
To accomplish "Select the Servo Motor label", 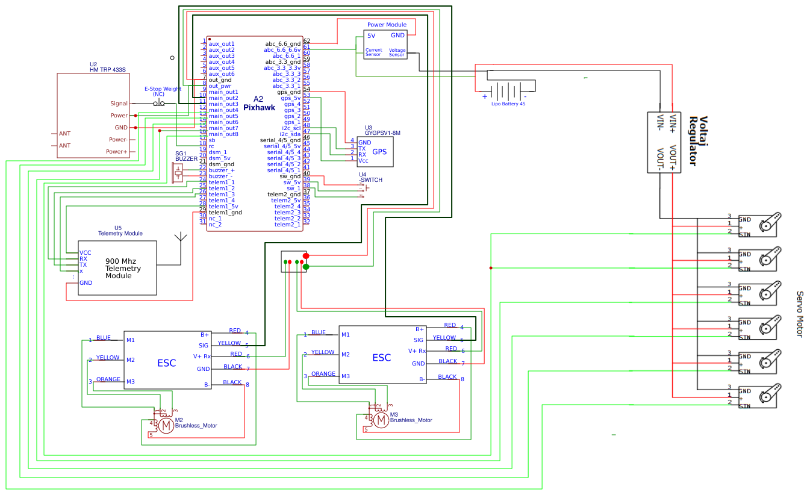I will point(800,314).
